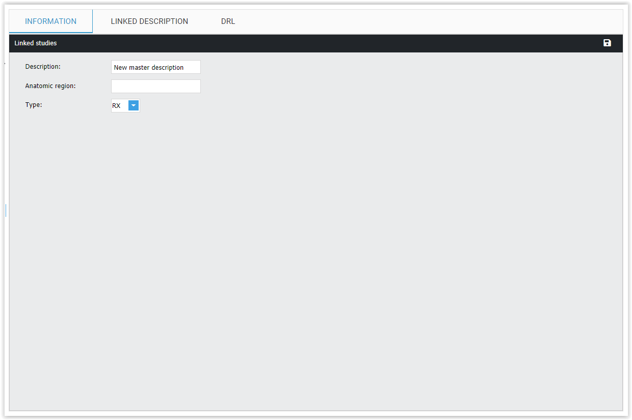Image resolution: width=632 pixels, height=420 pixels.
Task: Click the left edge splitter handle
Action: click(6, 210)
